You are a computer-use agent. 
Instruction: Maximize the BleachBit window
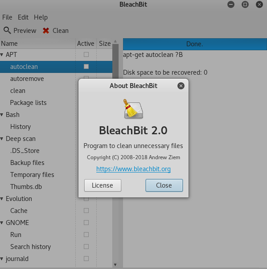coord(245,4)
